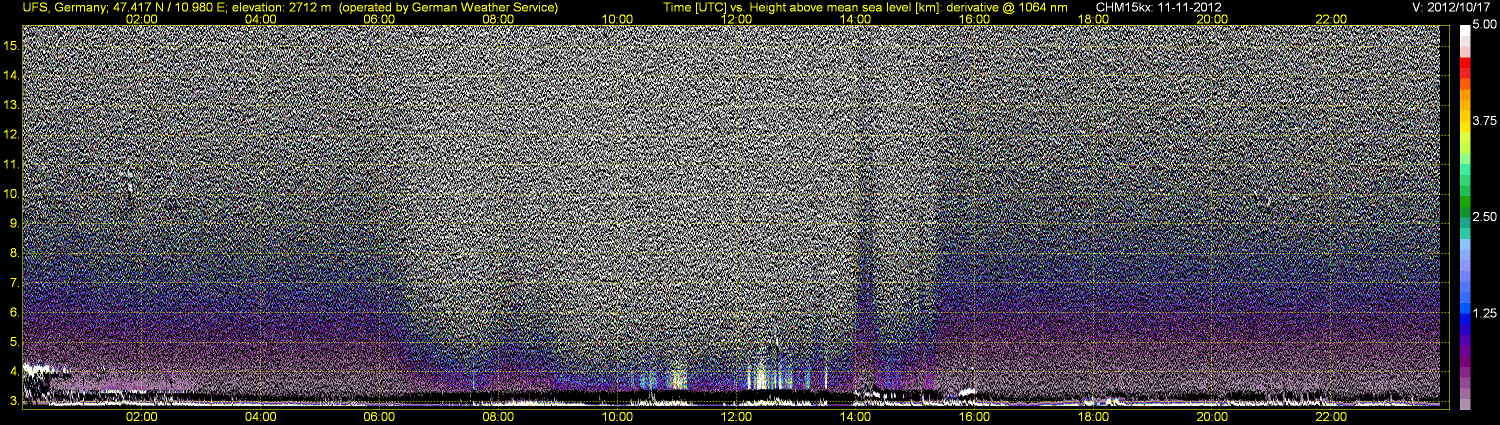Click the height axis label "7."
Screen dimensions: 1500x425
click(x=15, y=283)
